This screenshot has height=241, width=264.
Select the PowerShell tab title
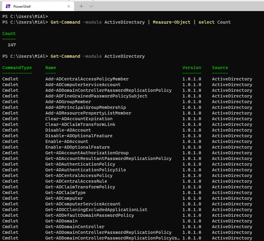[x=22, y=6]
